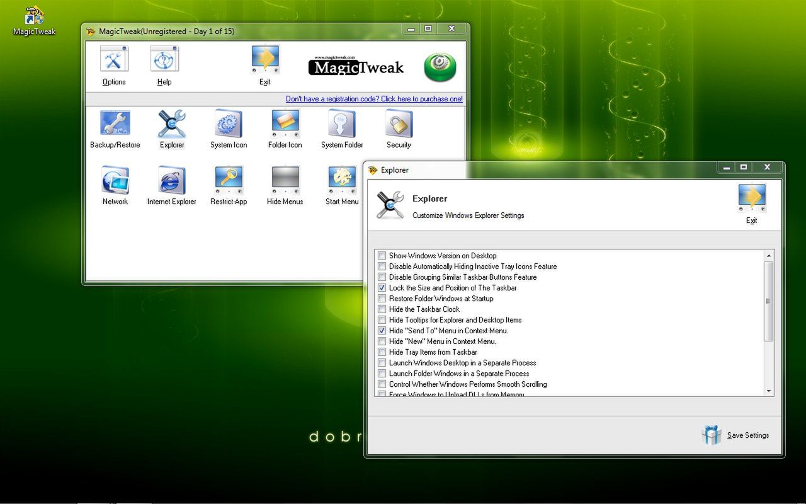Check Disable Grouping Similar Taskbar Buttons

[x=382, y=277]
